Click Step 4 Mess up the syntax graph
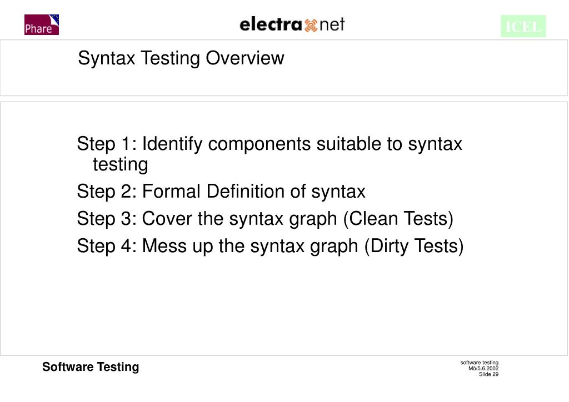Viewport: 569px width, 402px height. coord(270,246)
